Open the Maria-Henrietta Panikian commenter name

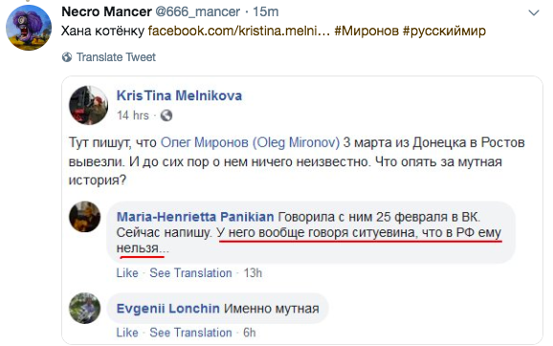195,217
